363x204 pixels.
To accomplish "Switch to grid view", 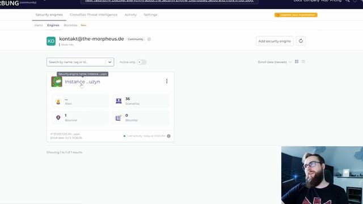I will 297,62.
